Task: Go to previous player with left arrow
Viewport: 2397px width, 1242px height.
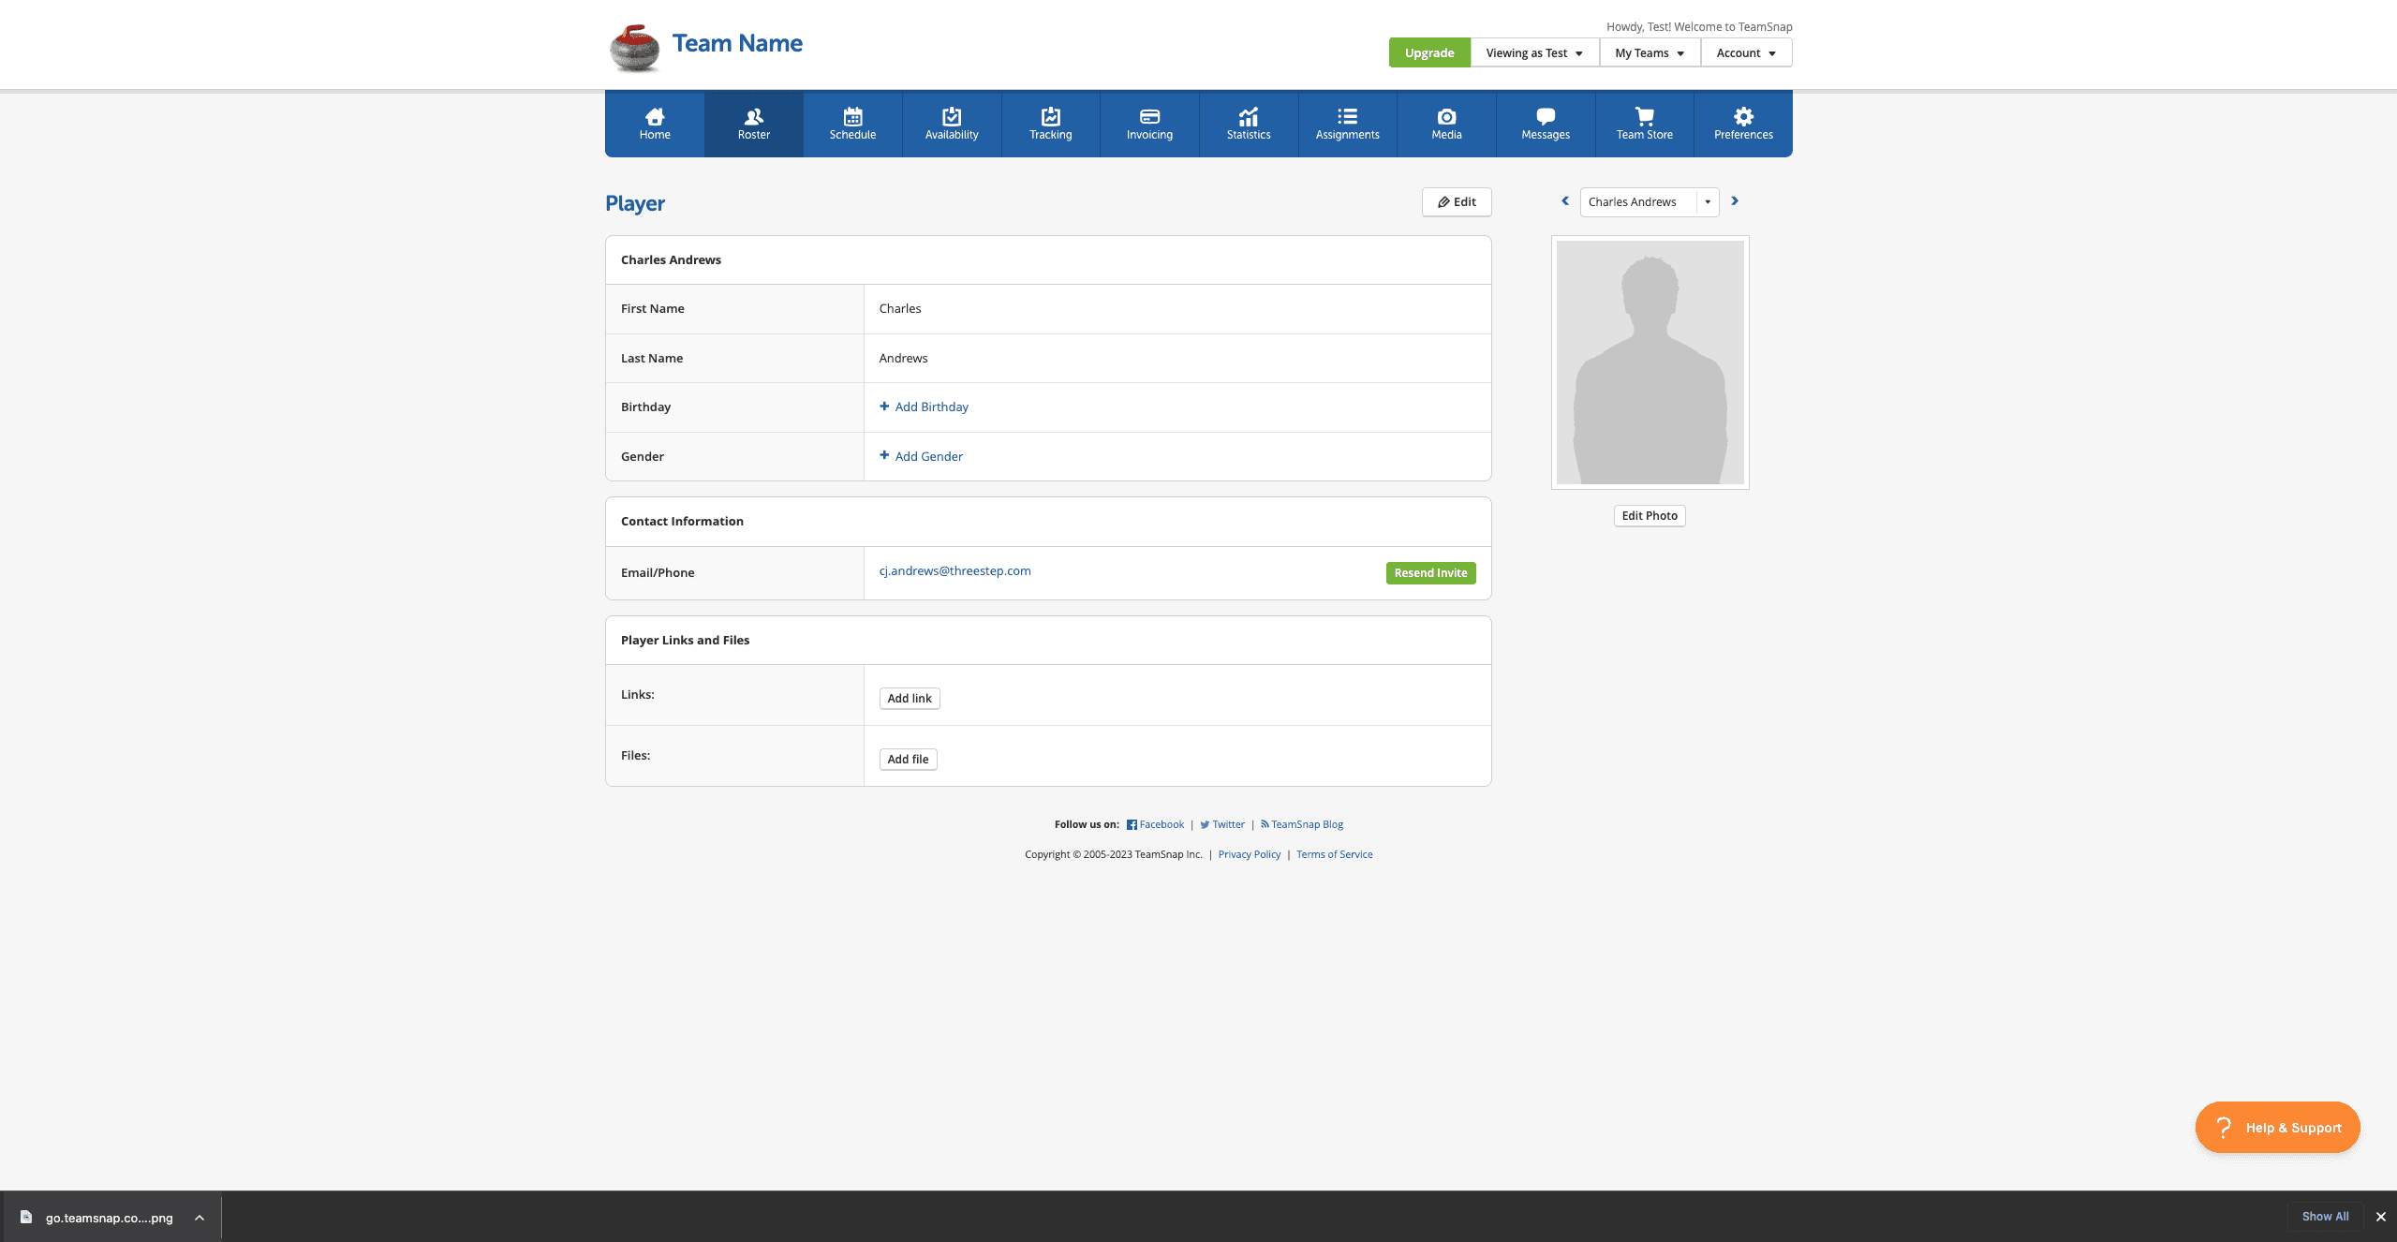Action: (x=1565, y=201)
